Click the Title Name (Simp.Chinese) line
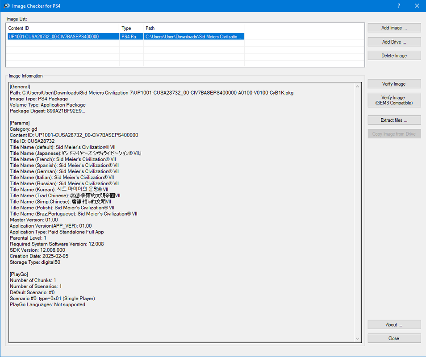 pyautogui.click(x=60, y=202)
